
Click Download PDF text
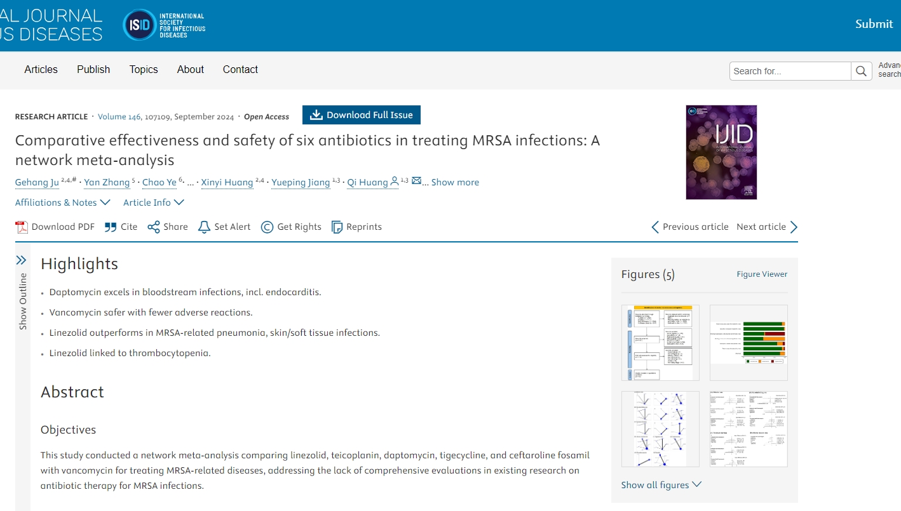pos(63,227)
